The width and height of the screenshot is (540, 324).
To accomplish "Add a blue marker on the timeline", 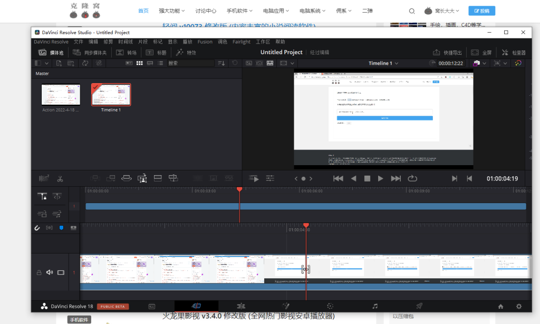I will coord(61,228).
